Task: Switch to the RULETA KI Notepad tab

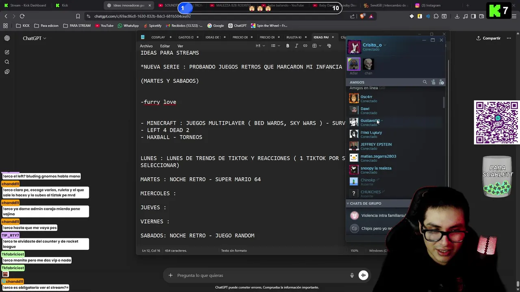Action: [294, 37]
